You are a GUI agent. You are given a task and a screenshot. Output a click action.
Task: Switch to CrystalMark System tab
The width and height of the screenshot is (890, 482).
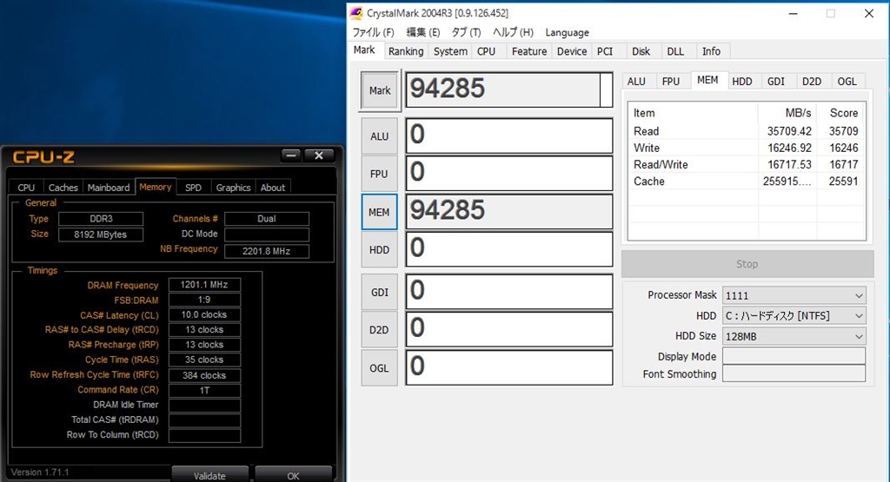click(450, 51)
